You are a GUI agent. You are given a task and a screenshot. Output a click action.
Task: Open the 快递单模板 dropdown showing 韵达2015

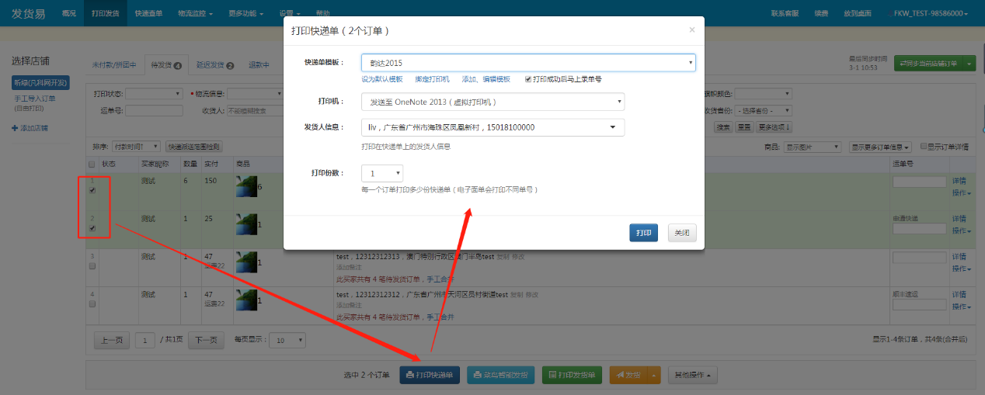(x=527, y=63)
